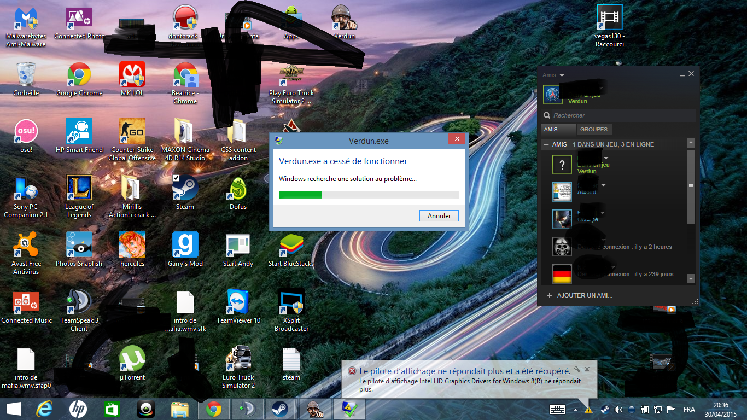Open your own status dropdown arrow beside PSG avatar
The image size is (747, 420).
602,87
